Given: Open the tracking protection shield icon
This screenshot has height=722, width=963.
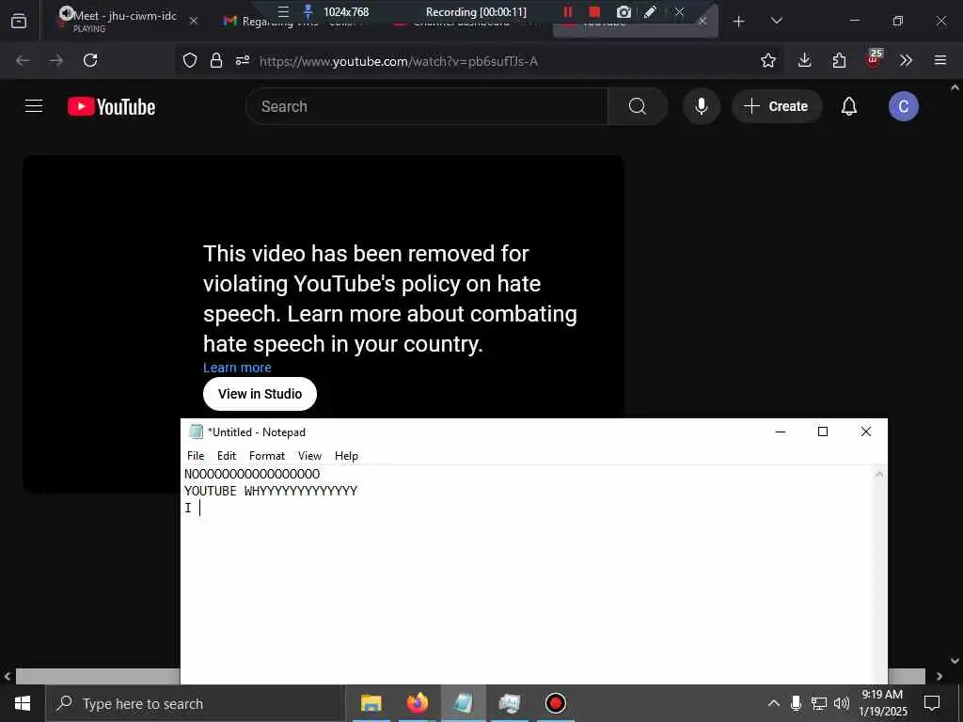Looking at the screenshot, I should (x=190, y=60).
